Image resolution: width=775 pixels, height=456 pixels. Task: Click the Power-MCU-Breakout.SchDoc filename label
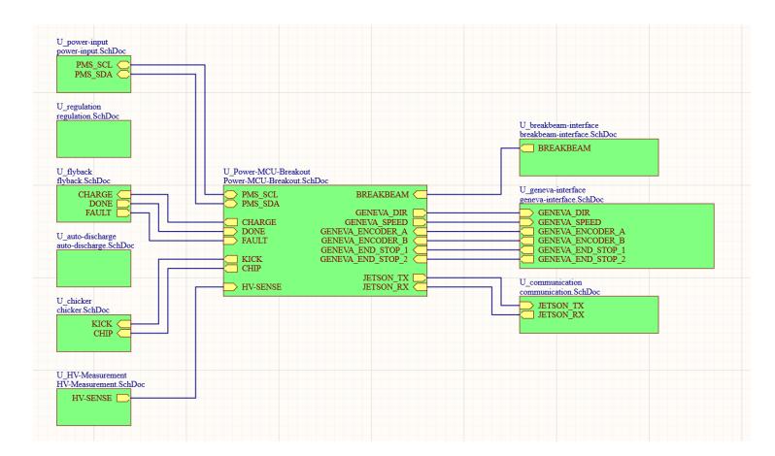[276, 180]
